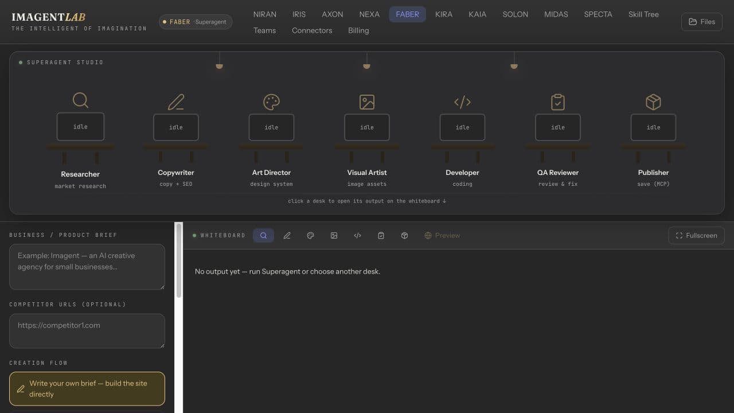The height and width of the screenshot is (413, 734).
Task: Select whiteboard copywriting pencil icon
Action: (287, 235)
